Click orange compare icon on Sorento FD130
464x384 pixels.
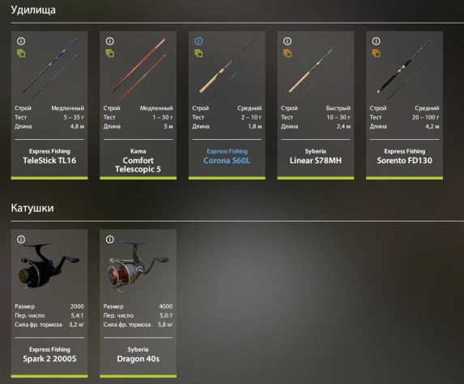pos(376,53)
